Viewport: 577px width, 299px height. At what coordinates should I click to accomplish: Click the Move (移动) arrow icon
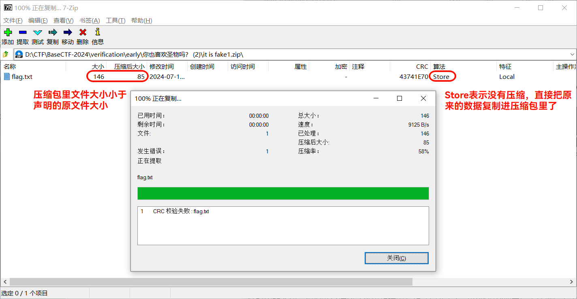pos(68,32)
